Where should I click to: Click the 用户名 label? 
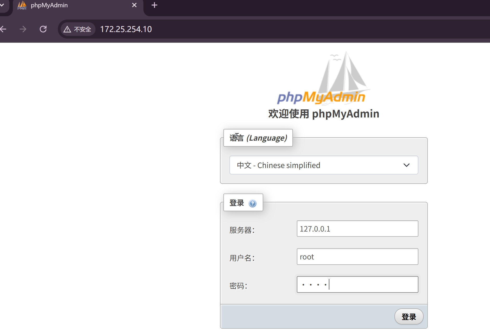(x=242, y=258)
